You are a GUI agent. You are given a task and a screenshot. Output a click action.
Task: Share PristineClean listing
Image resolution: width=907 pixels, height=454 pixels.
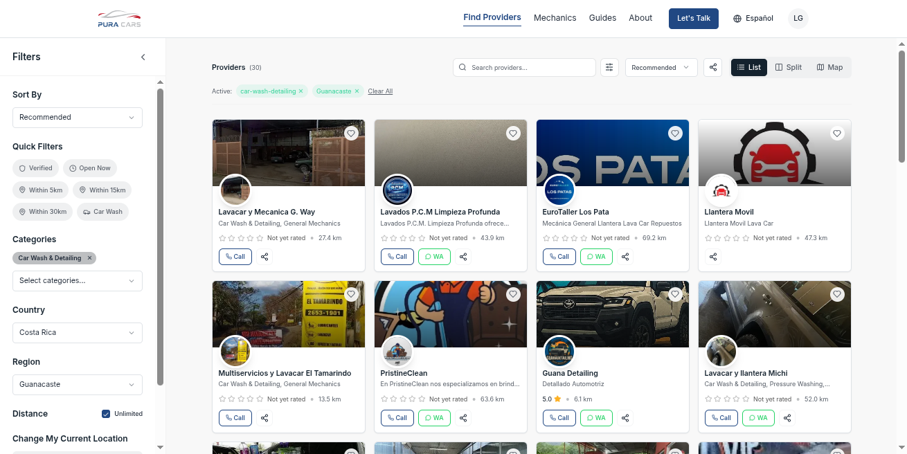464,418
